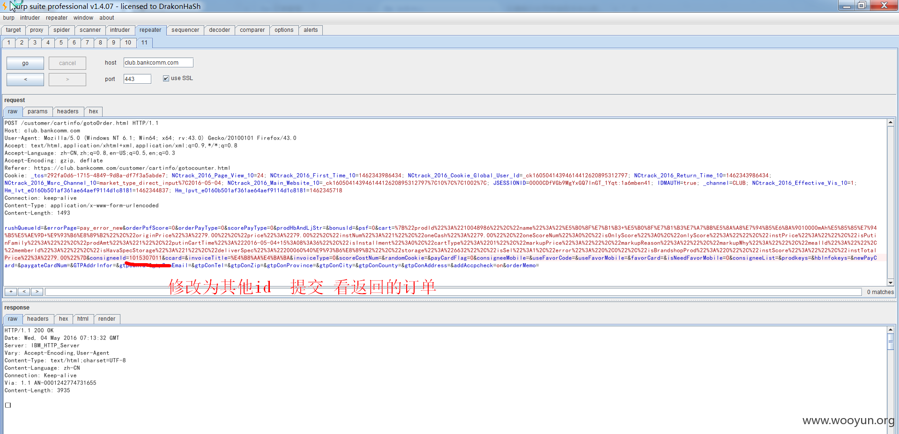Click the 'Server: IBM_HTTP_Server' response line
This screenshot has width=899, height=434.
click(x=42, y=346)
